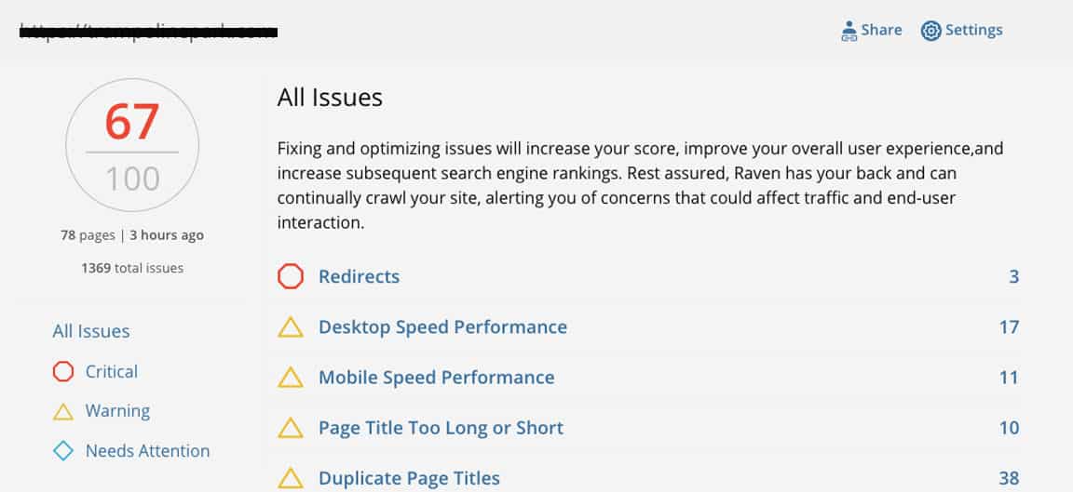Open the Duplicate Page Titles issue
Viewport: 1073px width, 492px height.
pos(409,478)
